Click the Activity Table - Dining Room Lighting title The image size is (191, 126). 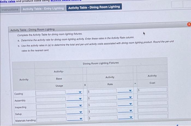click(32, 30)
